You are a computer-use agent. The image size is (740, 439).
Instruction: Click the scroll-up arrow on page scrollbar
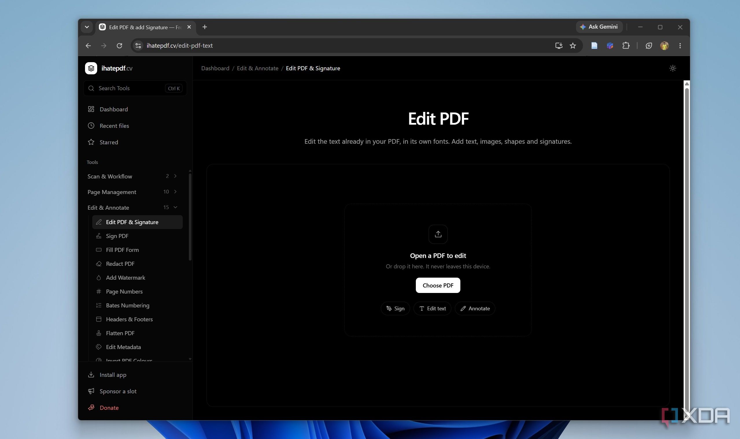click(687, 84)
